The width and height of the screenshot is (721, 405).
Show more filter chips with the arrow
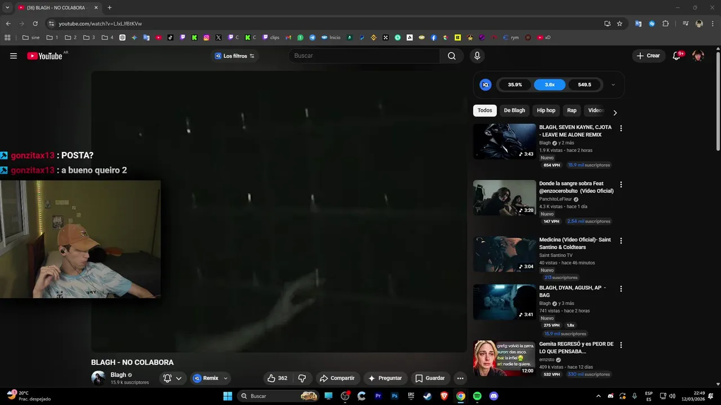[x=615, y=112]
